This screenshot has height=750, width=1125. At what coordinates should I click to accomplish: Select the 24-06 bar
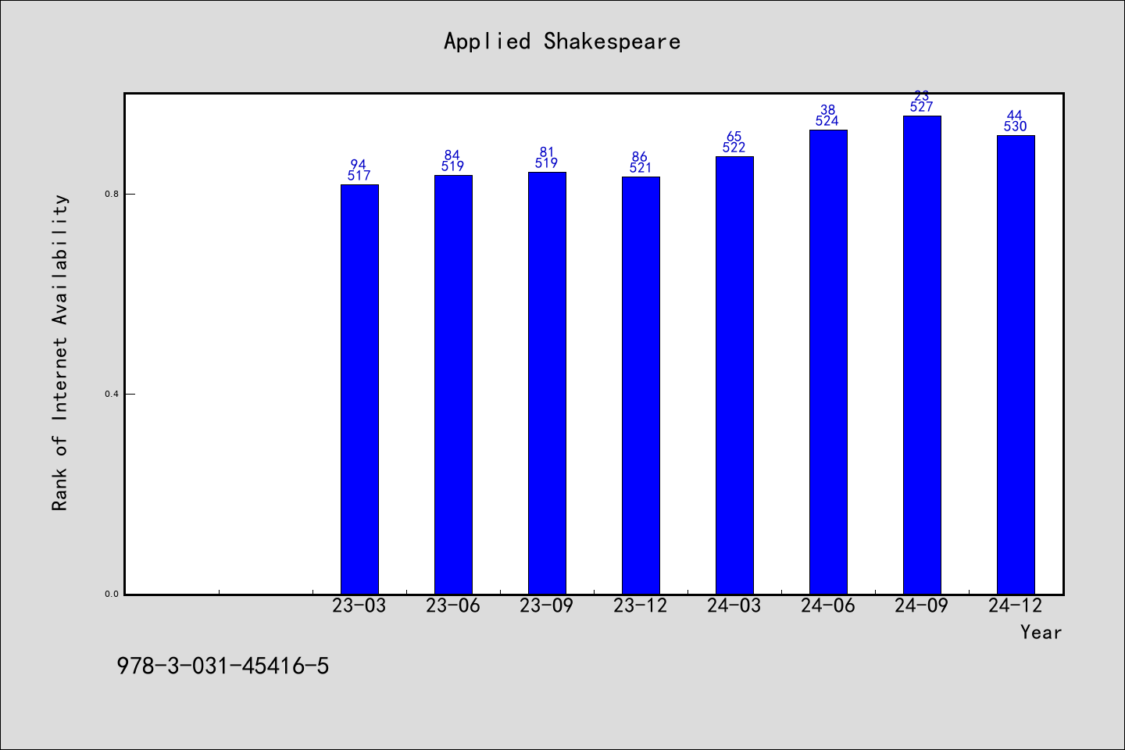coord(828,362)
